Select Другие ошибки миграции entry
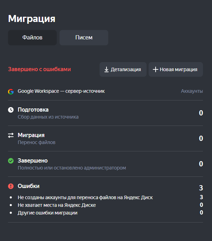Viewport: 212px width, 241px height. (48, 213)
